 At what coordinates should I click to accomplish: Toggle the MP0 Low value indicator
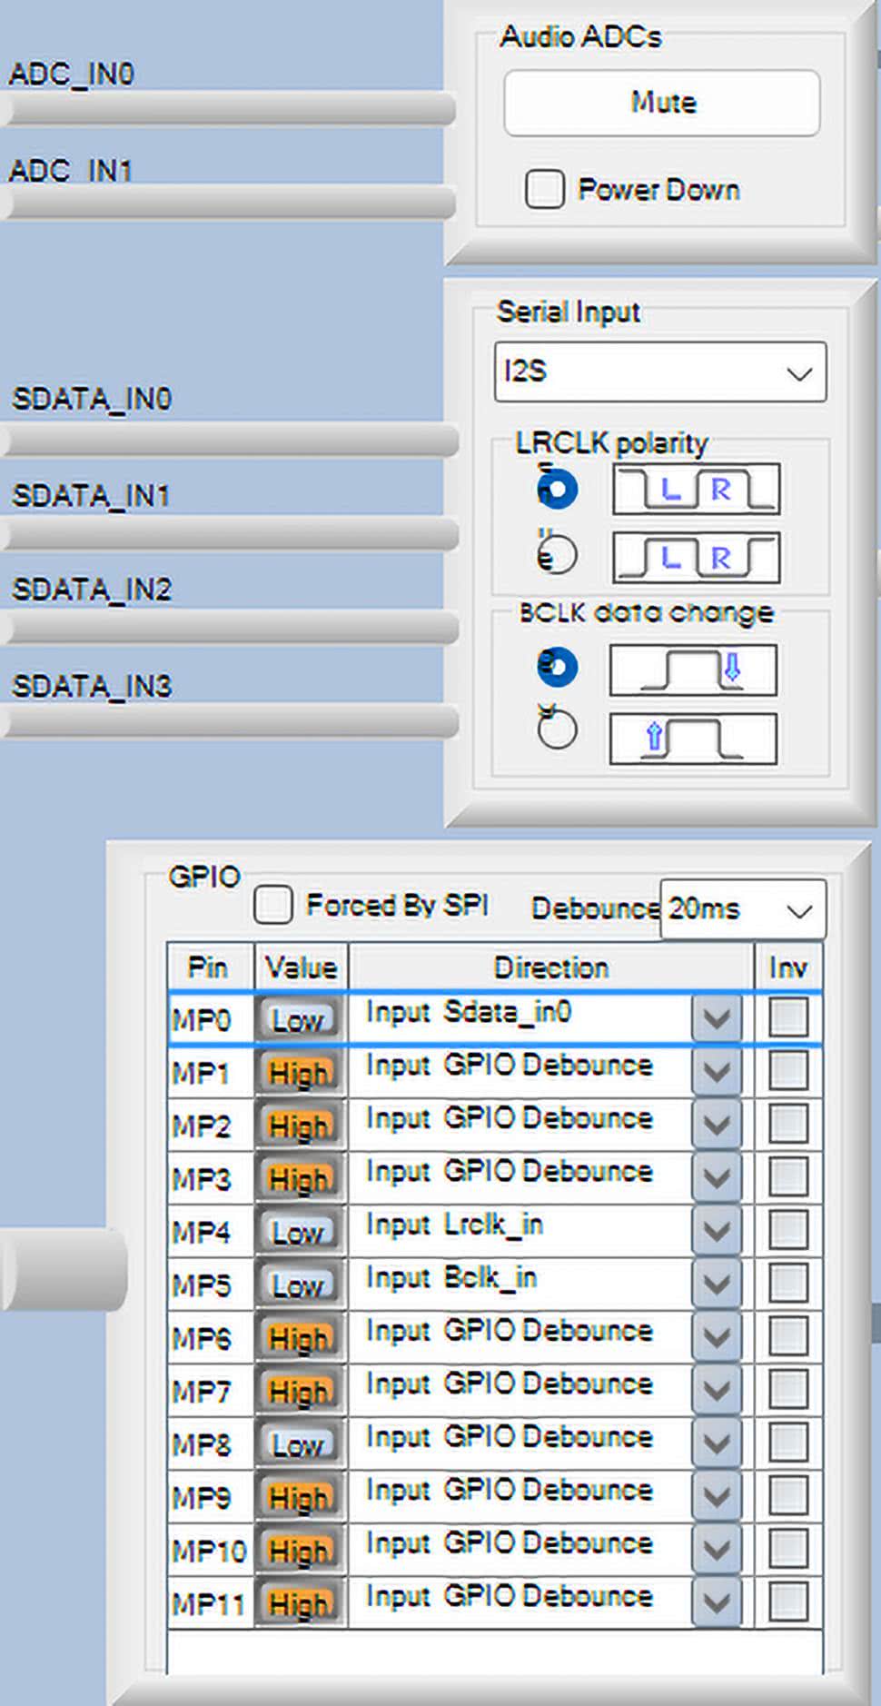tap(299, 1020)
